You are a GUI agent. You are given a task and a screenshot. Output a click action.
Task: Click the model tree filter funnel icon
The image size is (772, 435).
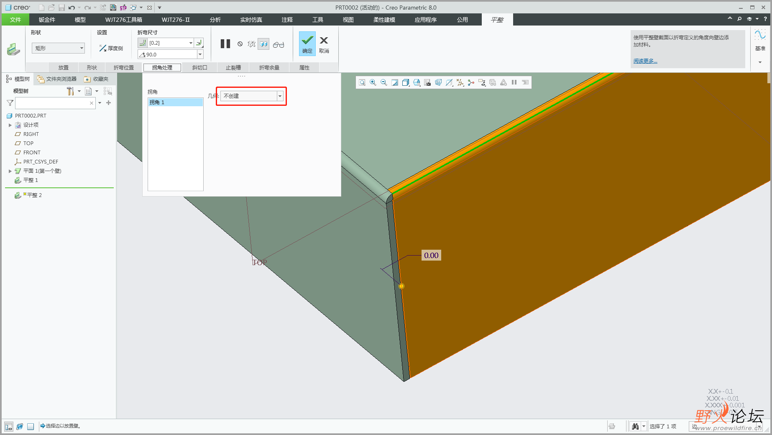[10, 103]
